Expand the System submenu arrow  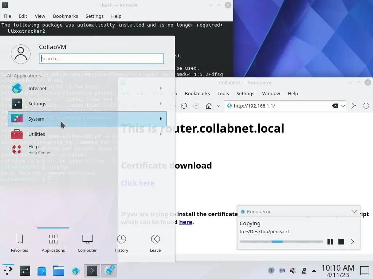[x=161, y=119]
